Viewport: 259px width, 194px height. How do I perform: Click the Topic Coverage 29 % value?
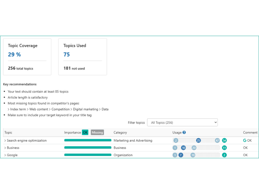click(14, 55)
